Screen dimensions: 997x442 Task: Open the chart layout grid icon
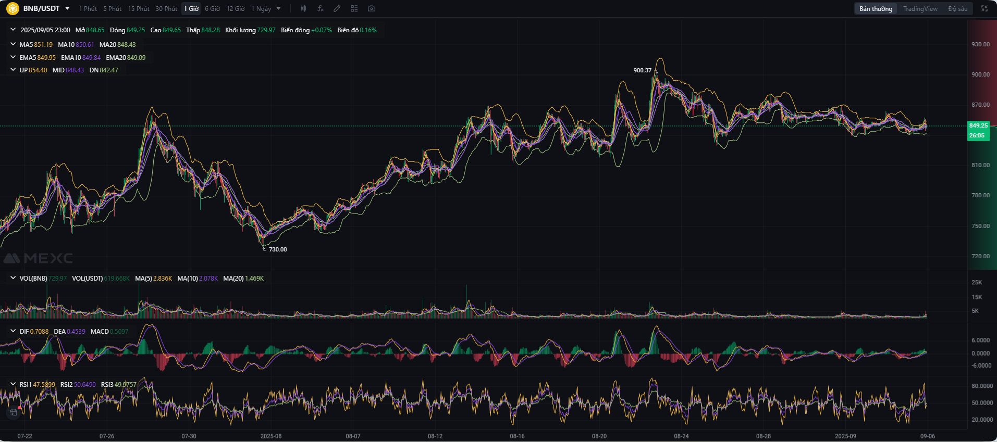(354, 9)
